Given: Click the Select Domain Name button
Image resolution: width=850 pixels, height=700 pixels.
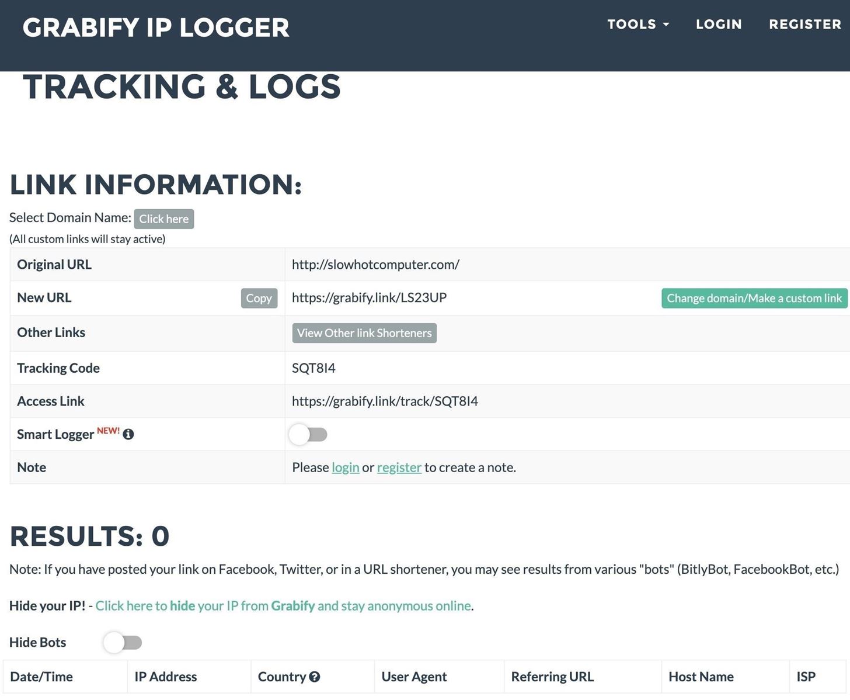Looking at the screenshot, I should coord(164,219).
